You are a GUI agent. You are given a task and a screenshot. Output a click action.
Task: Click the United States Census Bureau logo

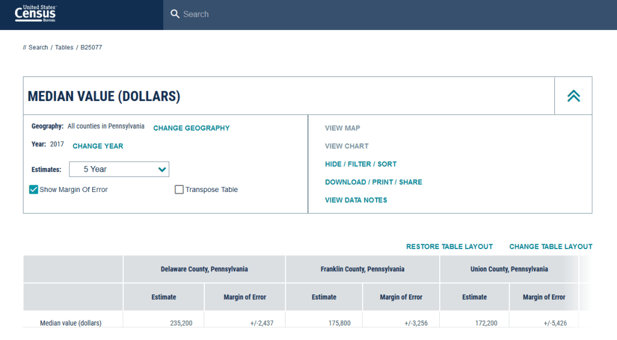(x=36, y=13)
